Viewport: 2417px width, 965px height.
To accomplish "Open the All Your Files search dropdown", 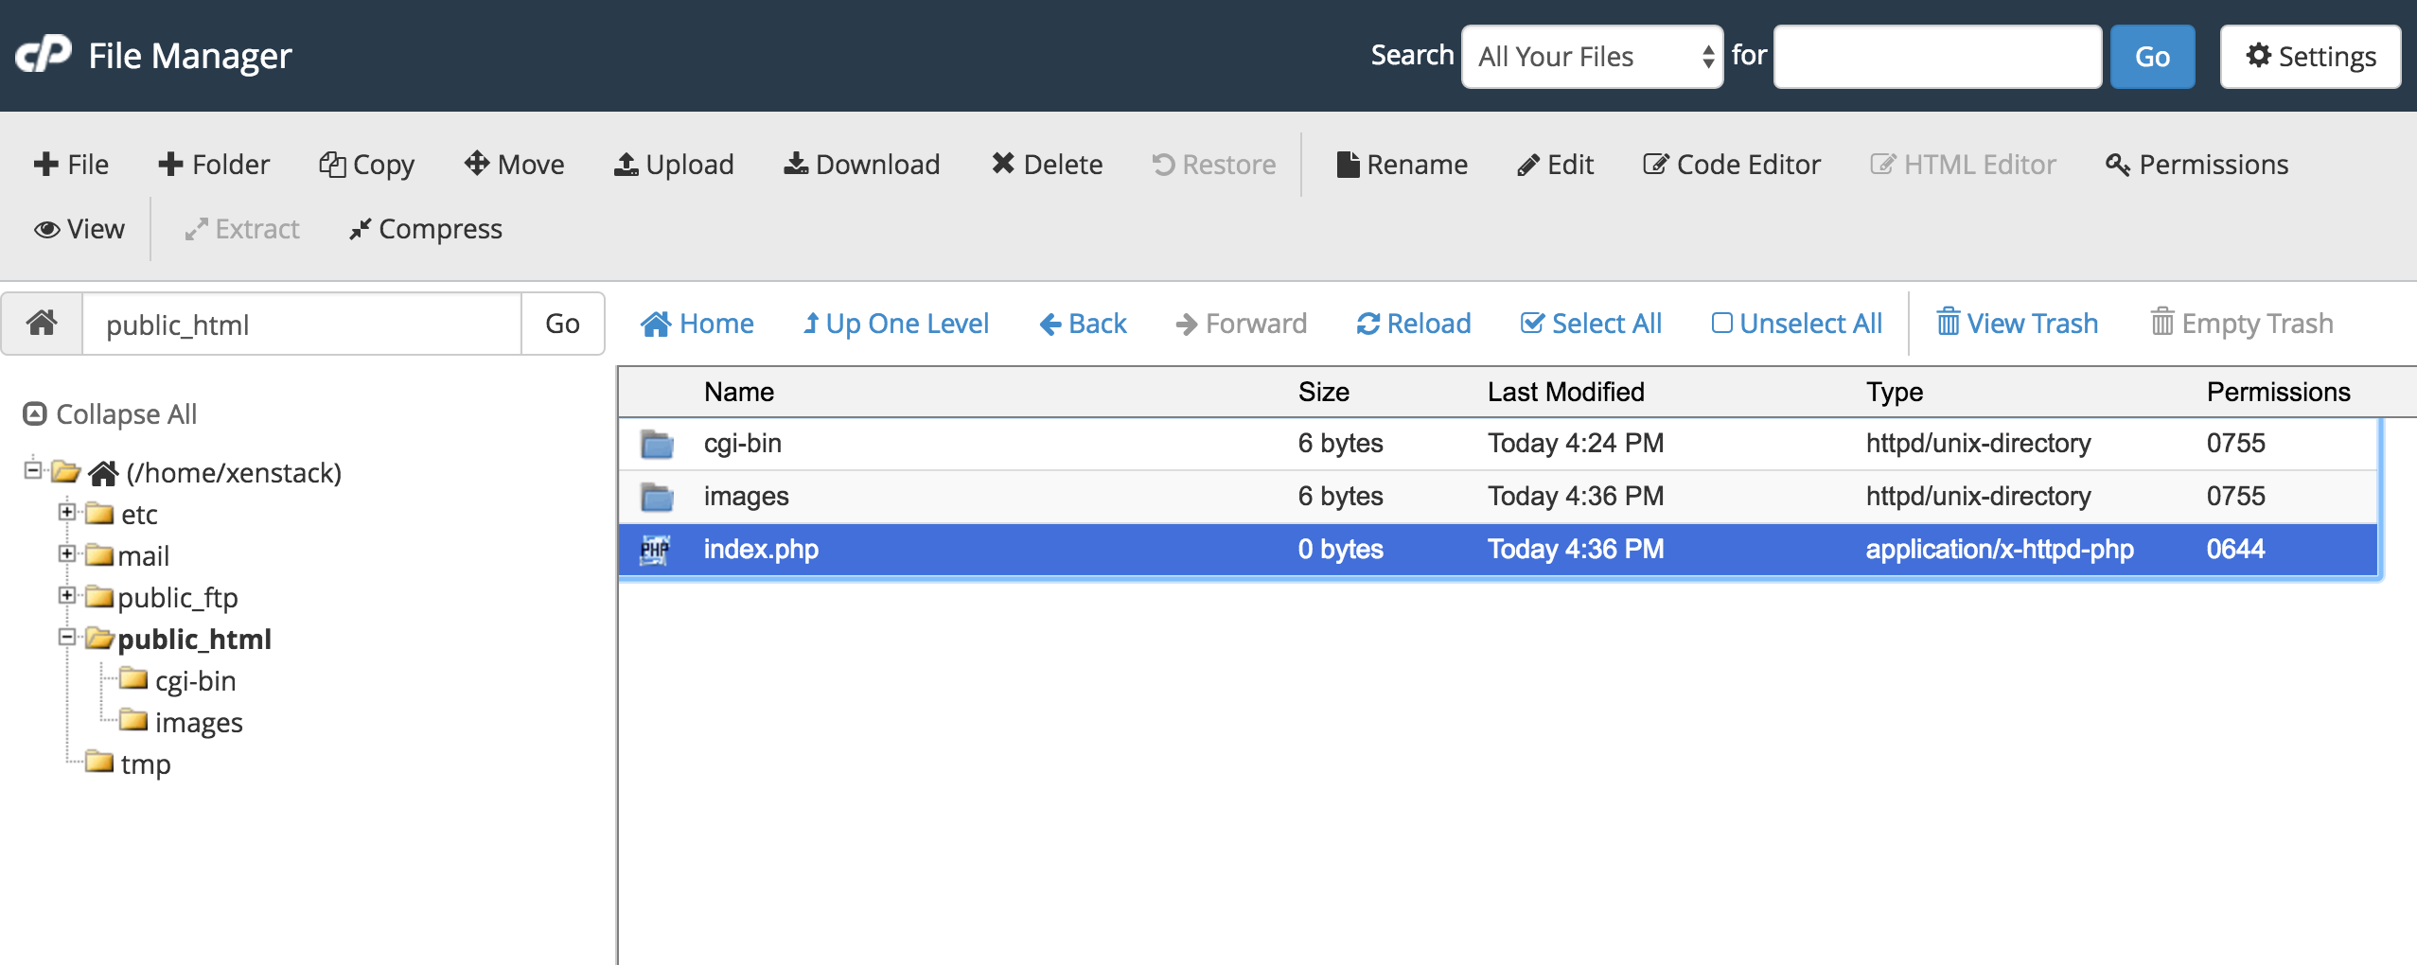I will tap(1592, 57).
